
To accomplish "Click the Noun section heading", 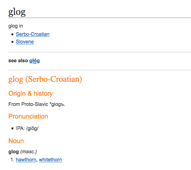I will tap(16, 141).
